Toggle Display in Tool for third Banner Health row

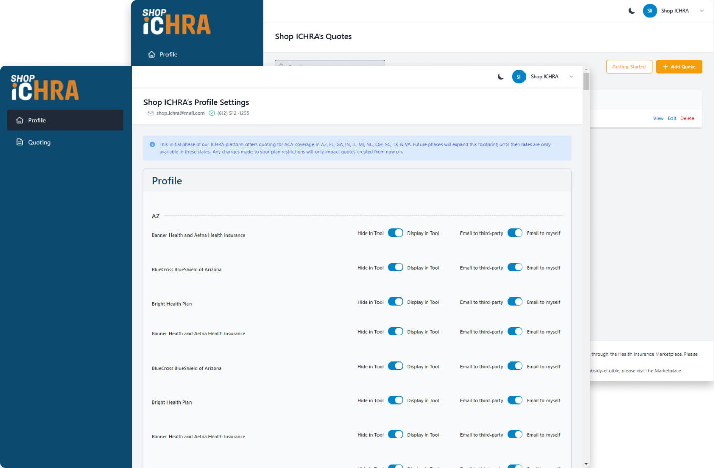pos(395,435)
